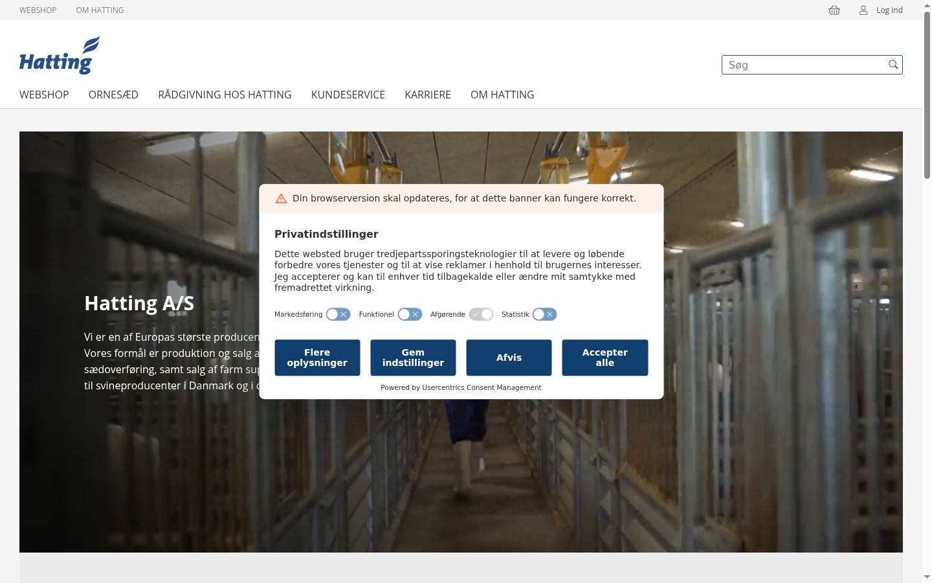
Task: Click OM HATTING link in top bar
Action: [100, 10]
